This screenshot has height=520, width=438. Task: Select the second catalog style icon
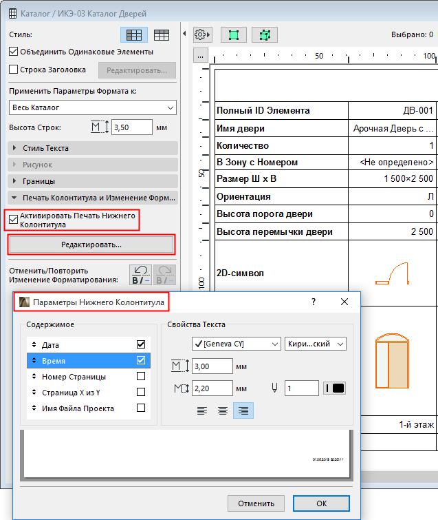(x=161, y=35)
